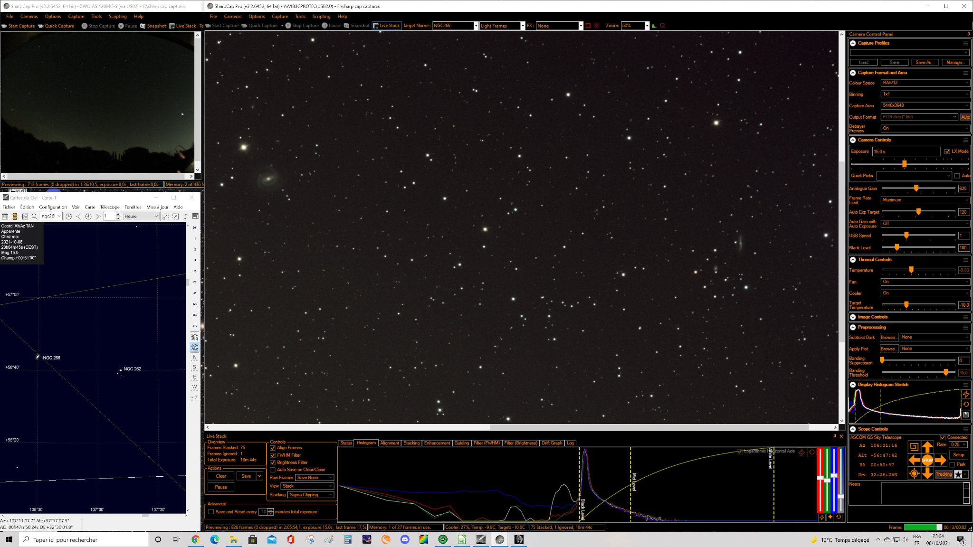973x547 pixels.
Task: Collapse the Thermal Controls section
Action: [853, 260]
